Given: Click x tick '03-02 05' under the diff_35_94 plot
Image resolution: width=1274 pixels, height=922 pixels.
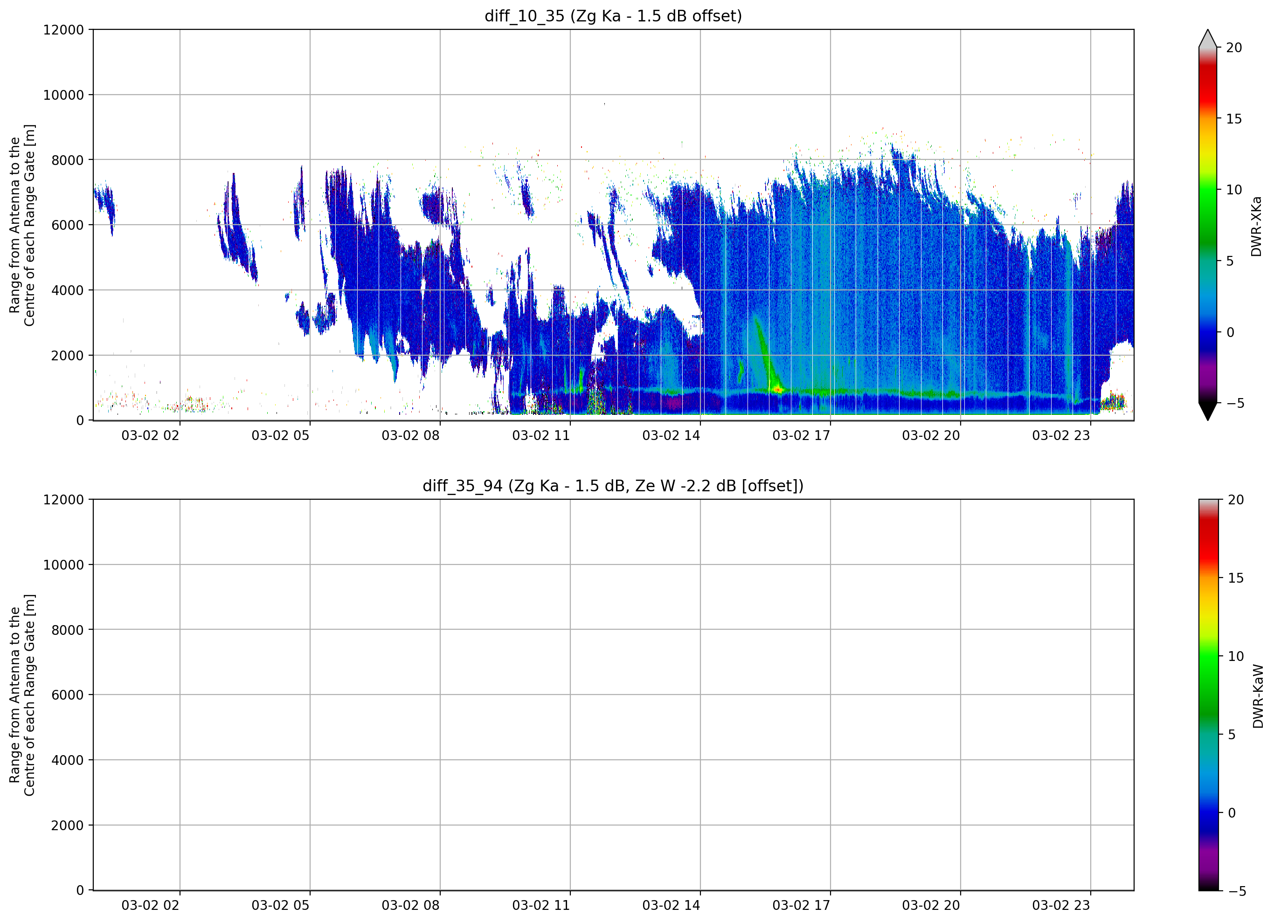Looking at the screenshot, I should tap(280, 906).
